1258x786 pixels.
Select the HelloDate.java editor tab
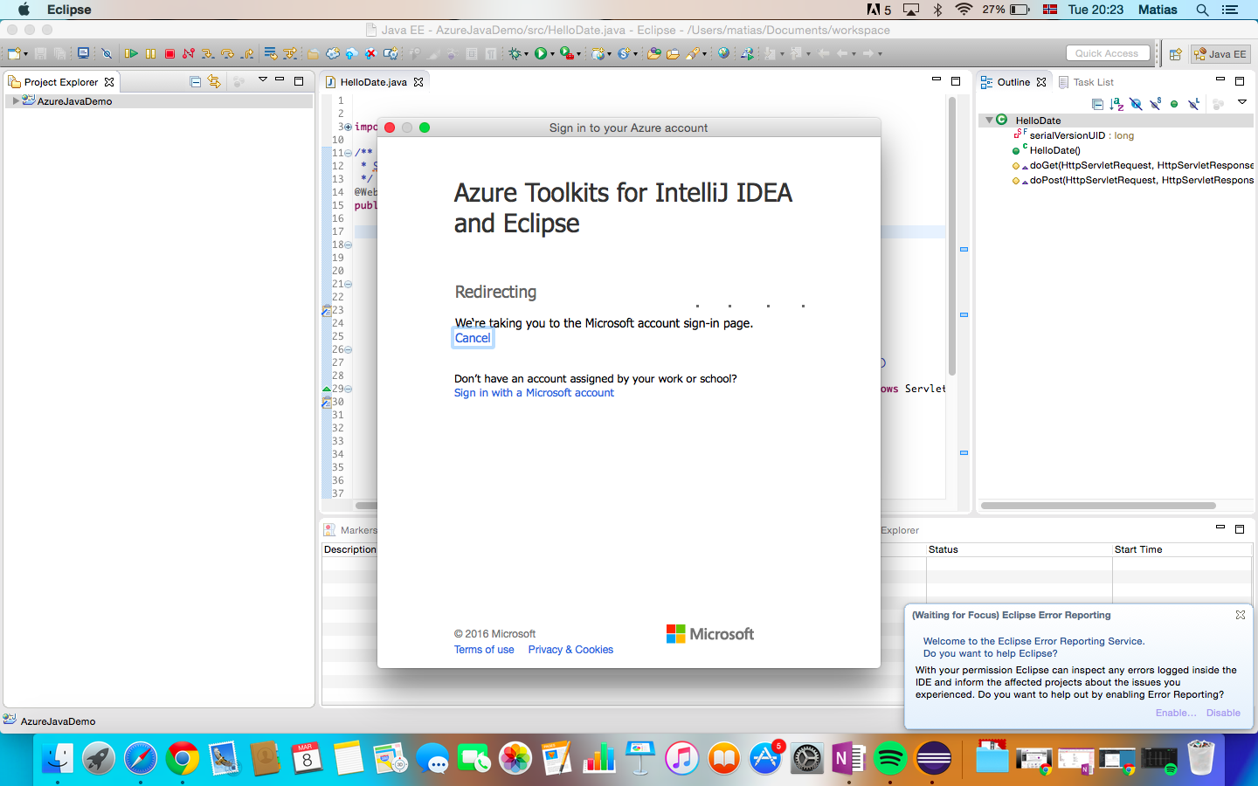click(373, 82)
